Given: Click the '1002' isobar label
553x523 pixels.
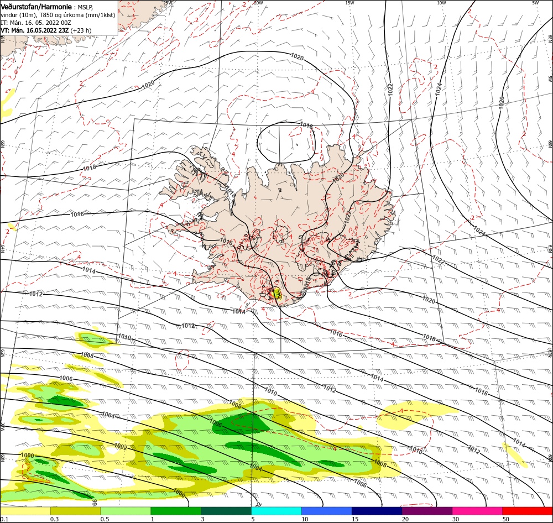Looking at the screenshot, I should [121, 447].
